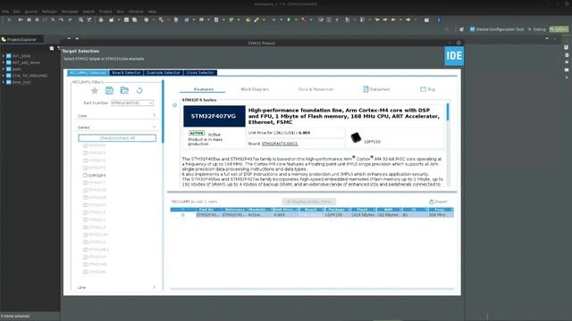Open the Block Diagram tab
This screenshot has height=321, width=572.
coord(255,89)
